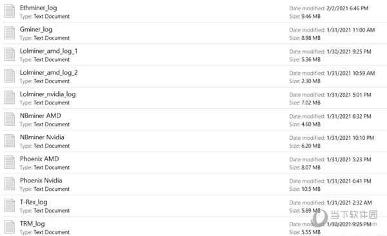The image size is (387, 236).
Task: Click the Phoenix Nvidia file icon
Action: click(x=10, y=184)
